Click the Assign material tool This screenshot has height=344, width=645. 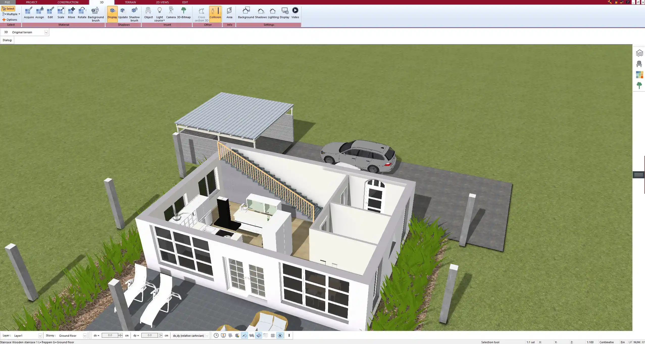(40, 13)
